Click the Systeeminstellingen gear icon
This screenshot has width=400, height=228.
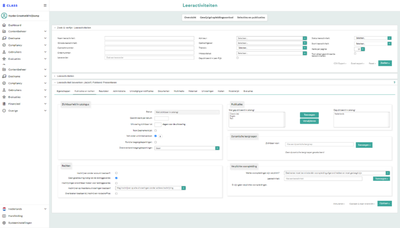[x=4, y=223]
